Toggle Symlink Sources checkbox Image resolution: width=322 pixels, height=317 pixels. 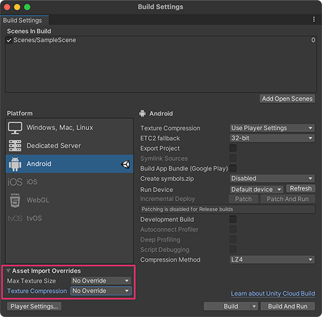pyautogui.click(x=233, y=158)
